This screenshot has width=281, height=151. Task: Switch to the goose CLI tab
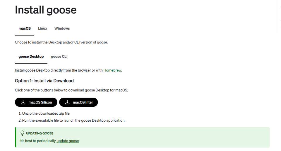click(59, 57)
